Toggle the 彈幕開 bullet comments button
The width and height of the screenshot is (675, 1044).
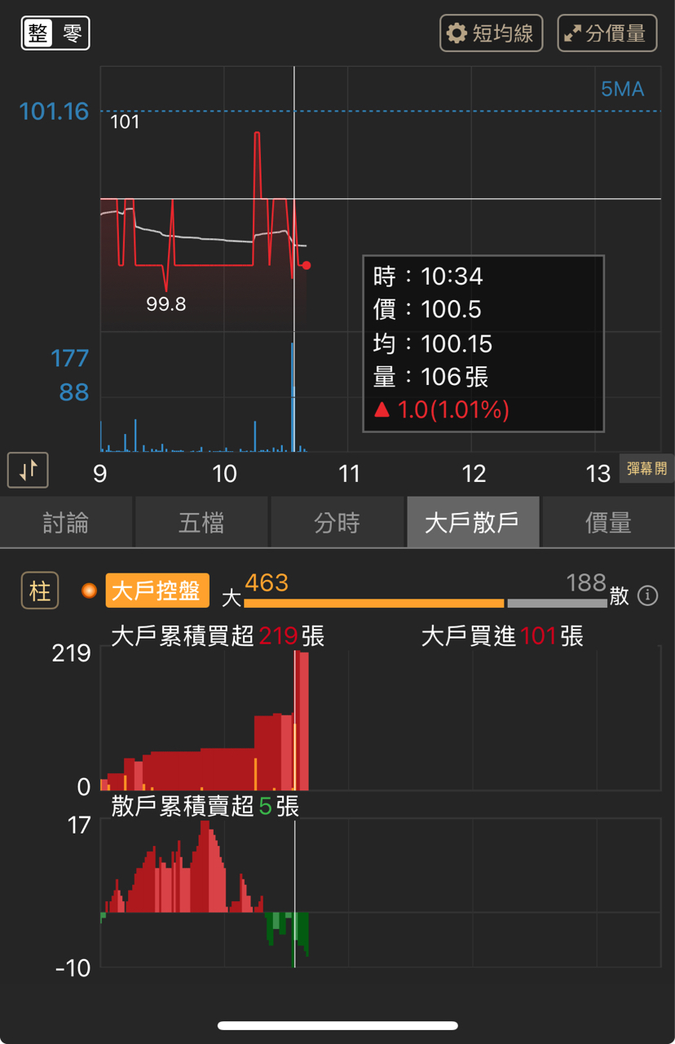coord(646,469)
